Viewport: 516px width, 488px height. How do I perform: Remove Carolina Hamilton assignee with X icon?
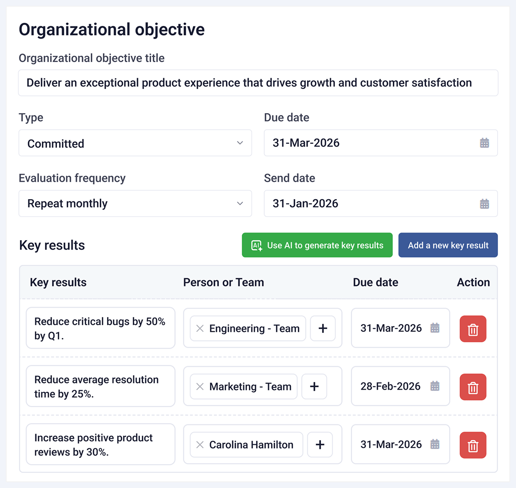200,445
